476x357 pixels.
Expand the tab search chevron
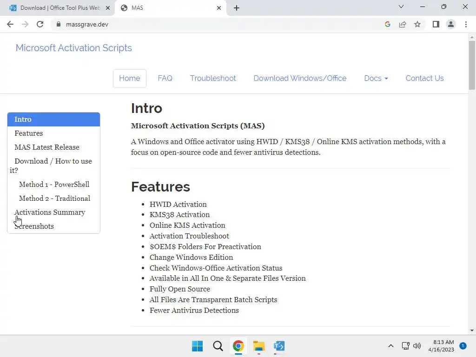401,7
